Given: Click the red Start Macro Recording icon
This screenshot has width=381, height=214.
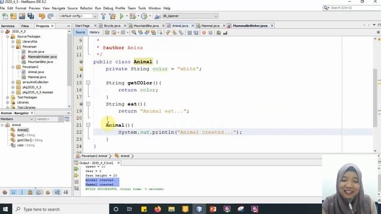Looking at the screenshot, I should pyautogui.click(x=204, y=33).
